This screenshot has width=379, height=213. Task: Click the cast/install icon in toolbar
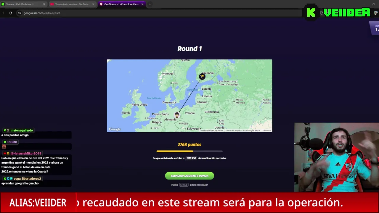pos(322,13)
